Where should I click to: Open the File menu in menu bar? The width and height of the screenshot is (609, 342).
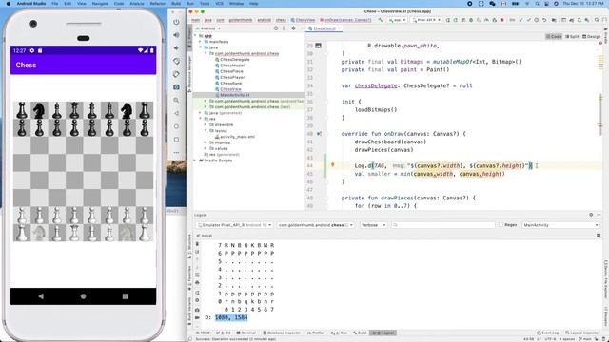tap(55, 4)
